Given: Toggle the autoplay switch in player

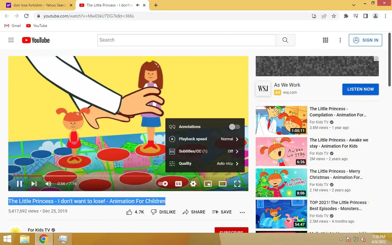Looking at the screenshot, I should 163,184.
